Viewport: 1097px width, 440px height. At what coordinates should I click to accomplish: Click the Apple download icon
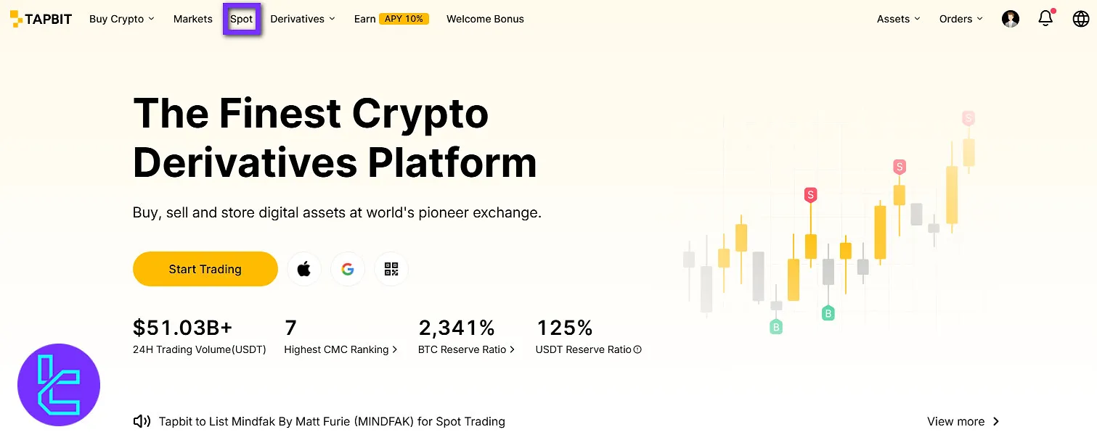coord(304,269)
